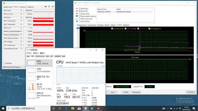This screenshot has width=198, height=111.
Task: Click MI icon in system tray
Action: click(x=164, y=108)
